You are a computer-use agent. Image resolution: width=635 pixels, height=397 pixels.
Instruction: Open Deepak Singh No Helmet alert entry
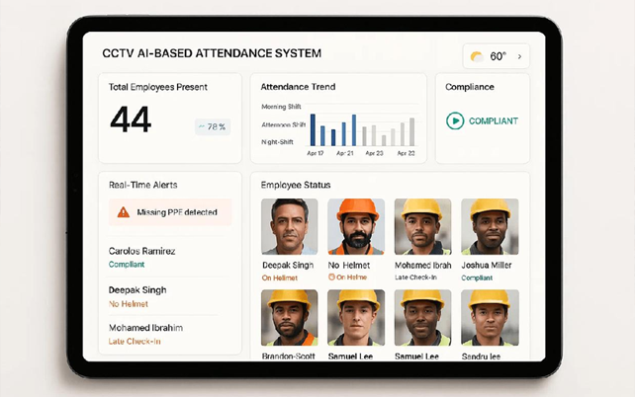pyautogui.click(x=137, y=290)
